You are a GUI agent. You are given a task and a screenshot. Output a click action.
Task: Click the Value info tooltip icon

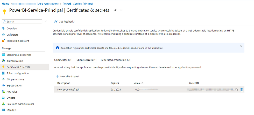point(142,83)
